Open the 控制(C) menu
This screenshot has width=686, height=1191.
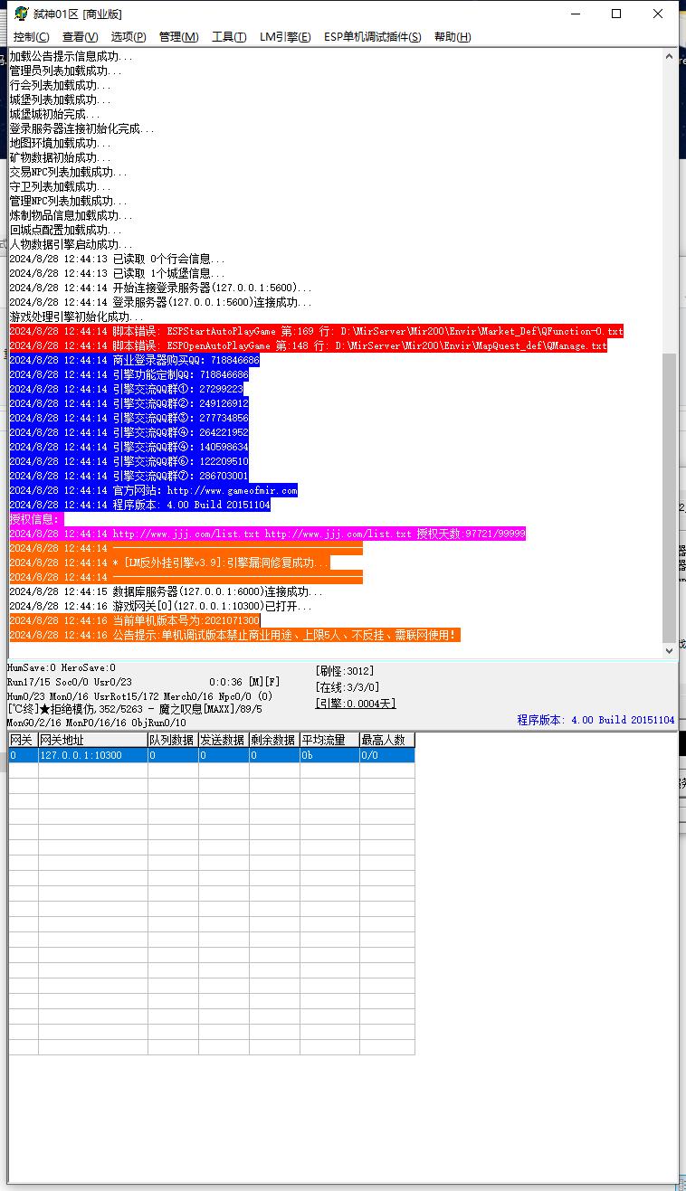click(x=31, y=37)
